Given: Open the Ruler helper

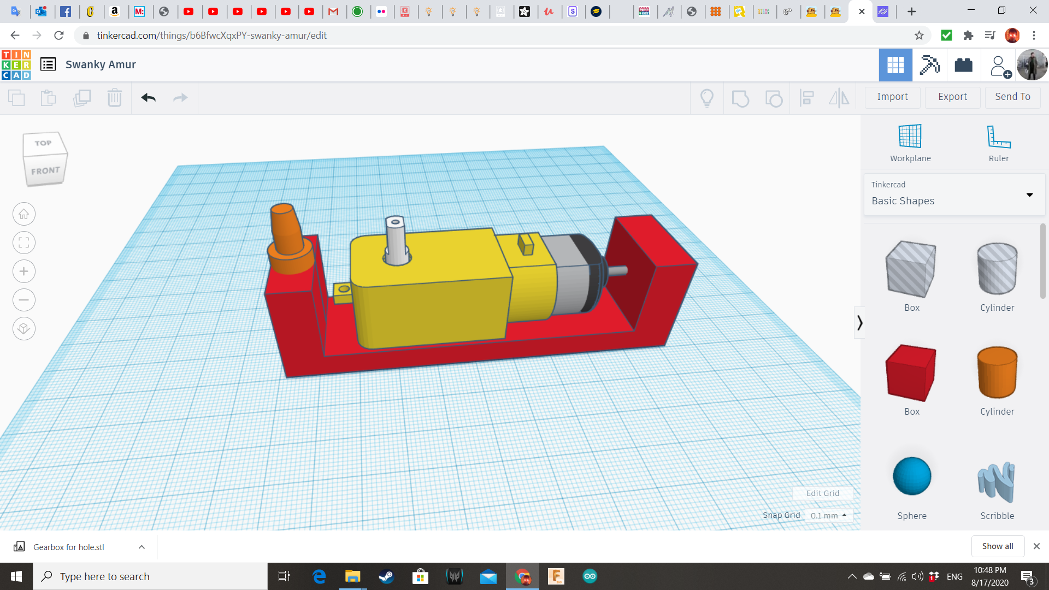Looking at the screenshot, I should click(999, 142).
